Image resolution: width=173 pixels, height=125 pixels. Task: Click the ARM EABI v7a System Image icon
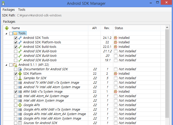(x=20, y=92)
